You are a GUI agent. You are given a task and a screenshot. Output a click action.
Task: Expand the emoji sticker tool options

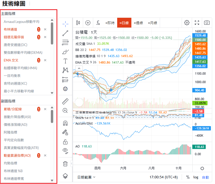65,89
